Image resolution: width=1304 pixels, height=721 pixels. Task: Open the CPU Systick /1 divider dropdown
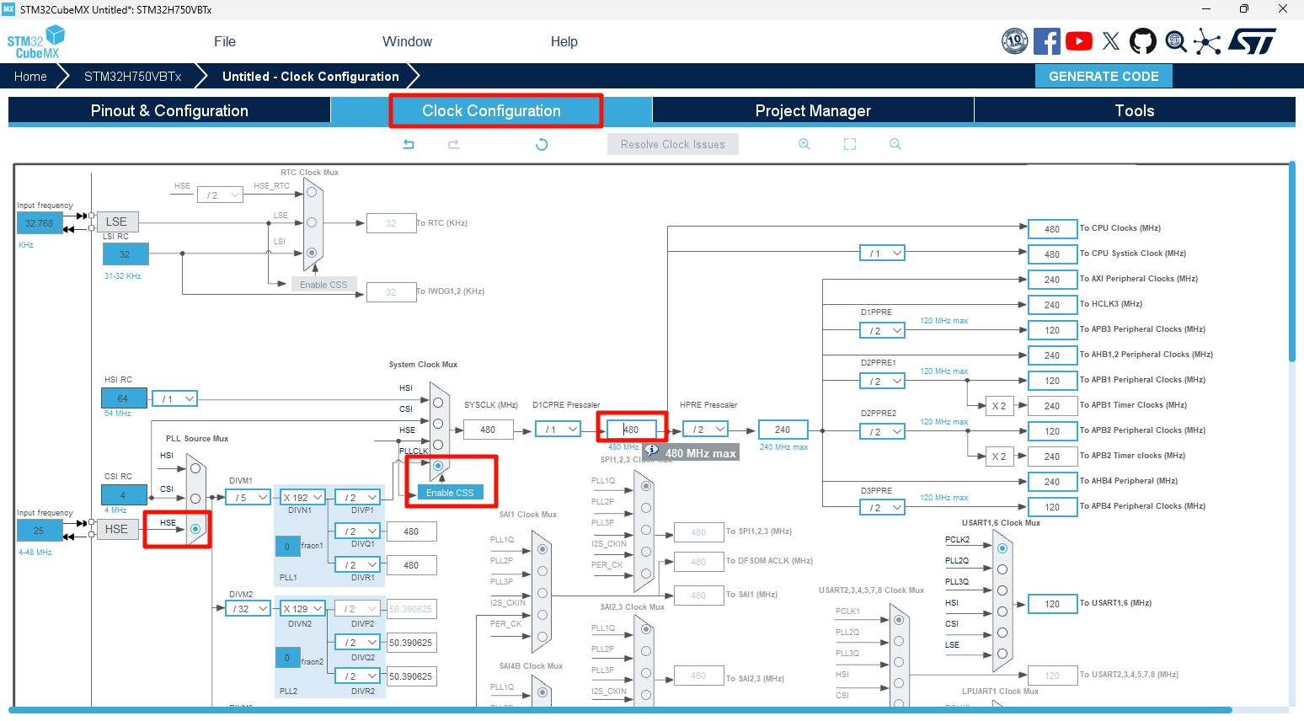click(x=883, y=253)
